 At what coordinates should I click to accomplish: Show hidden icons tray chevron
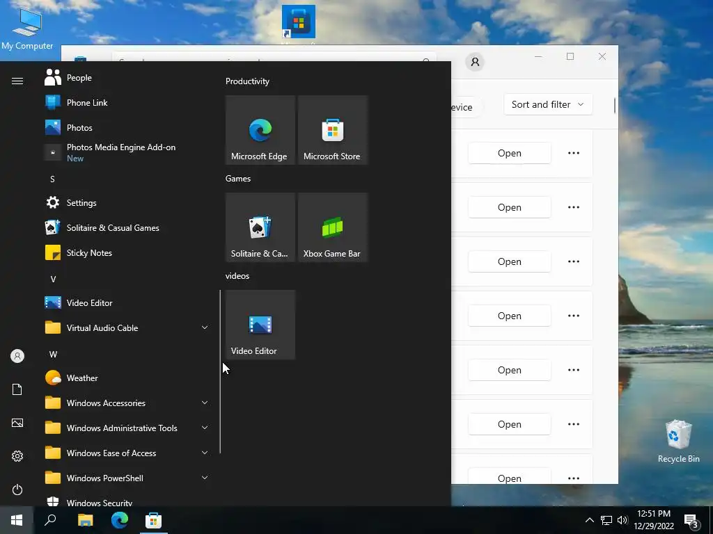(x=589, y=520)
